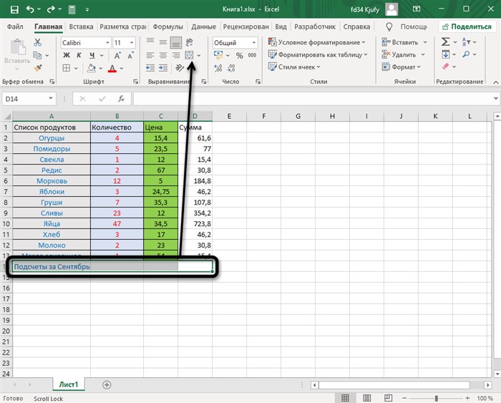
Task: Click the Wrap Text icon
Action: 189,42
